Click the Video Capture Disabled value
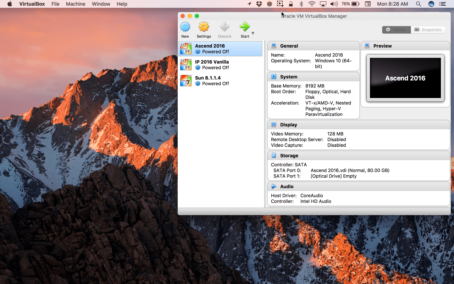This screenshot has width=454, height=284. tap(337, 145)
